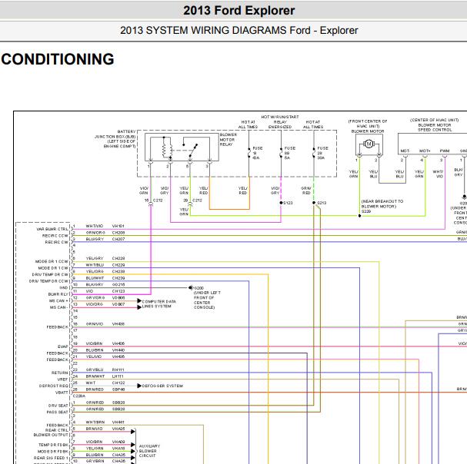Click wire color 'BRN/WHT' at pin 24
Screen dimensions: 467x464
[x=95, y=376]
